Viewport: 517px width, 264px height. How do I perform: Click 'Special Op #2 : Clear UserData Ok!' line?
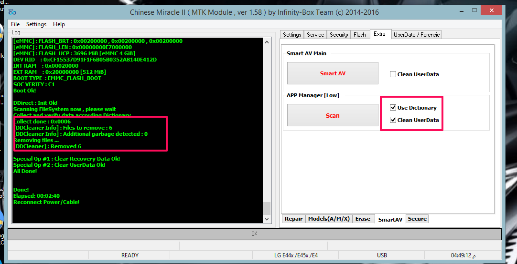59,165
